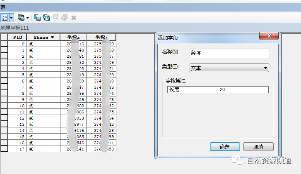Viewport: 301px width, 174px height.
Task: Click the Select By Attributes icon
Action: [37, 18]
